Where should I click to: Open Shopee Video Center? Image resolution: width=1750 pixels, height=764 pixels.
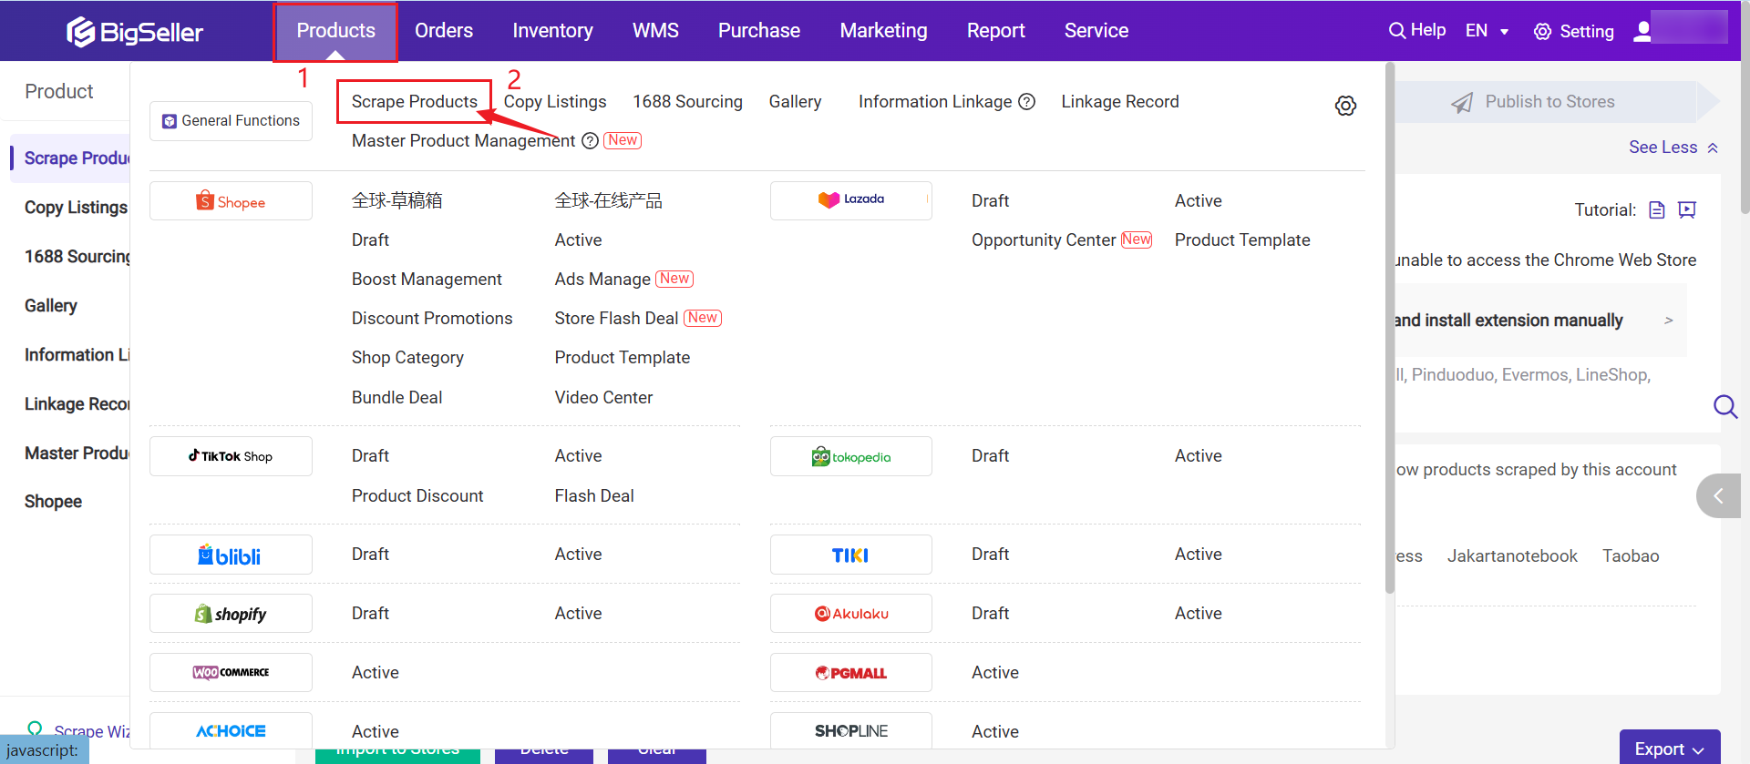(x=603, y=398)
